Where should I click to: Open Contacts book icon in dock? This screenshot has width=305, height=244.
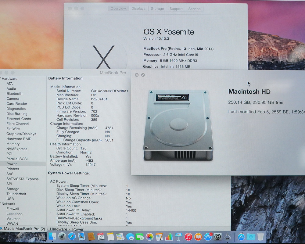[91, 237]
